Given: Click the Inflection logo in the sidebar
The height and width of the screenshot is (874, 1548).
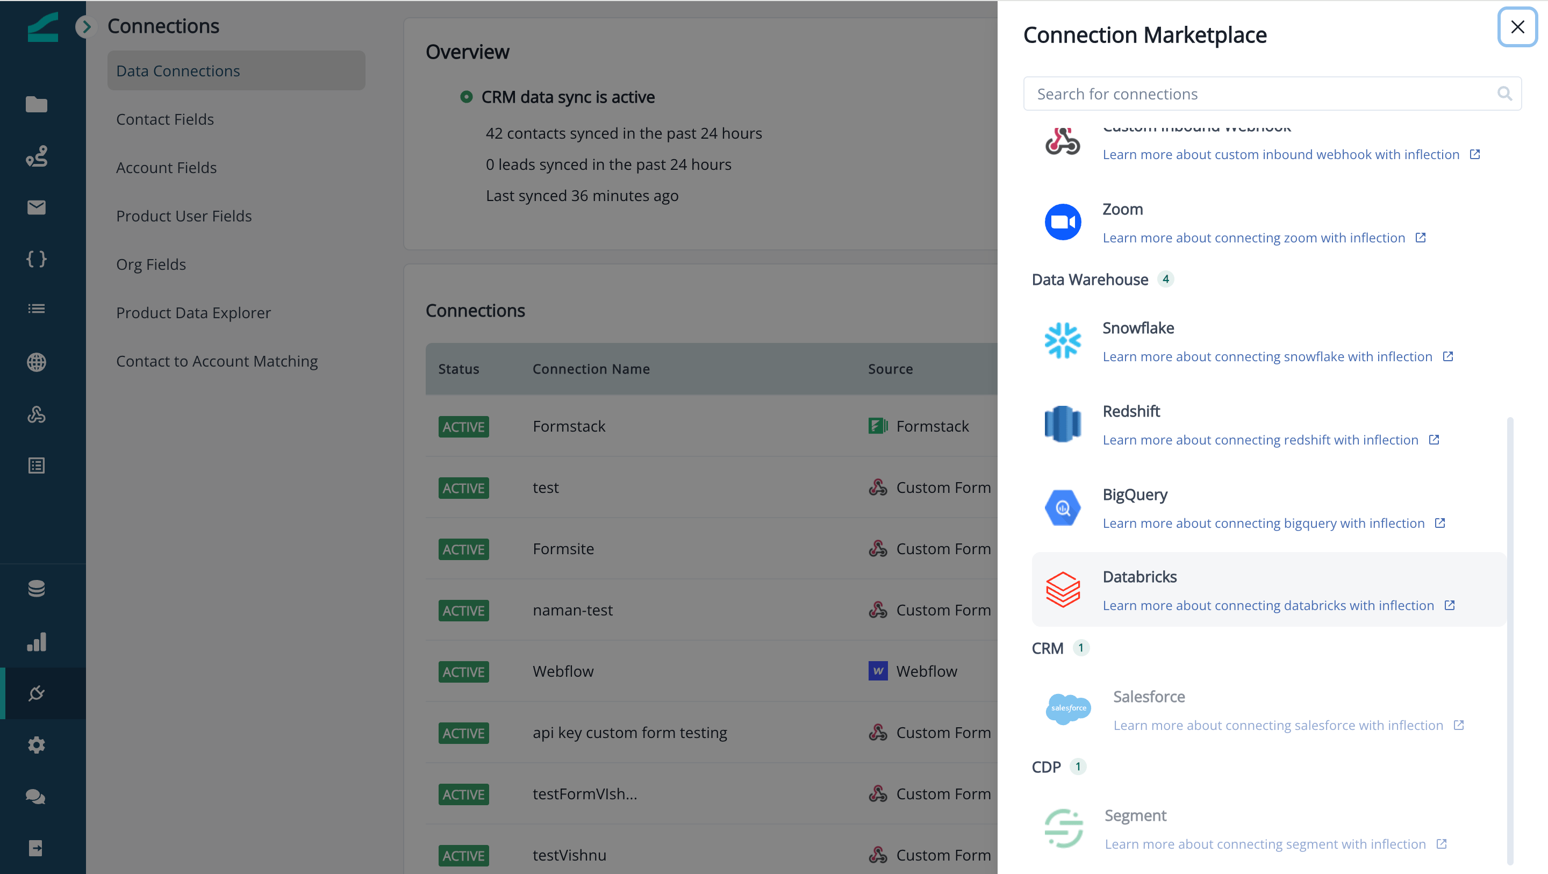Looking at the screenshot, I should pos(42,27).
